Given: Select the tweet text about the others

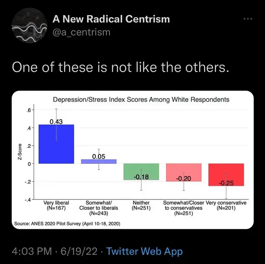Looking at the screenshot, I should (x=120, y=67).
